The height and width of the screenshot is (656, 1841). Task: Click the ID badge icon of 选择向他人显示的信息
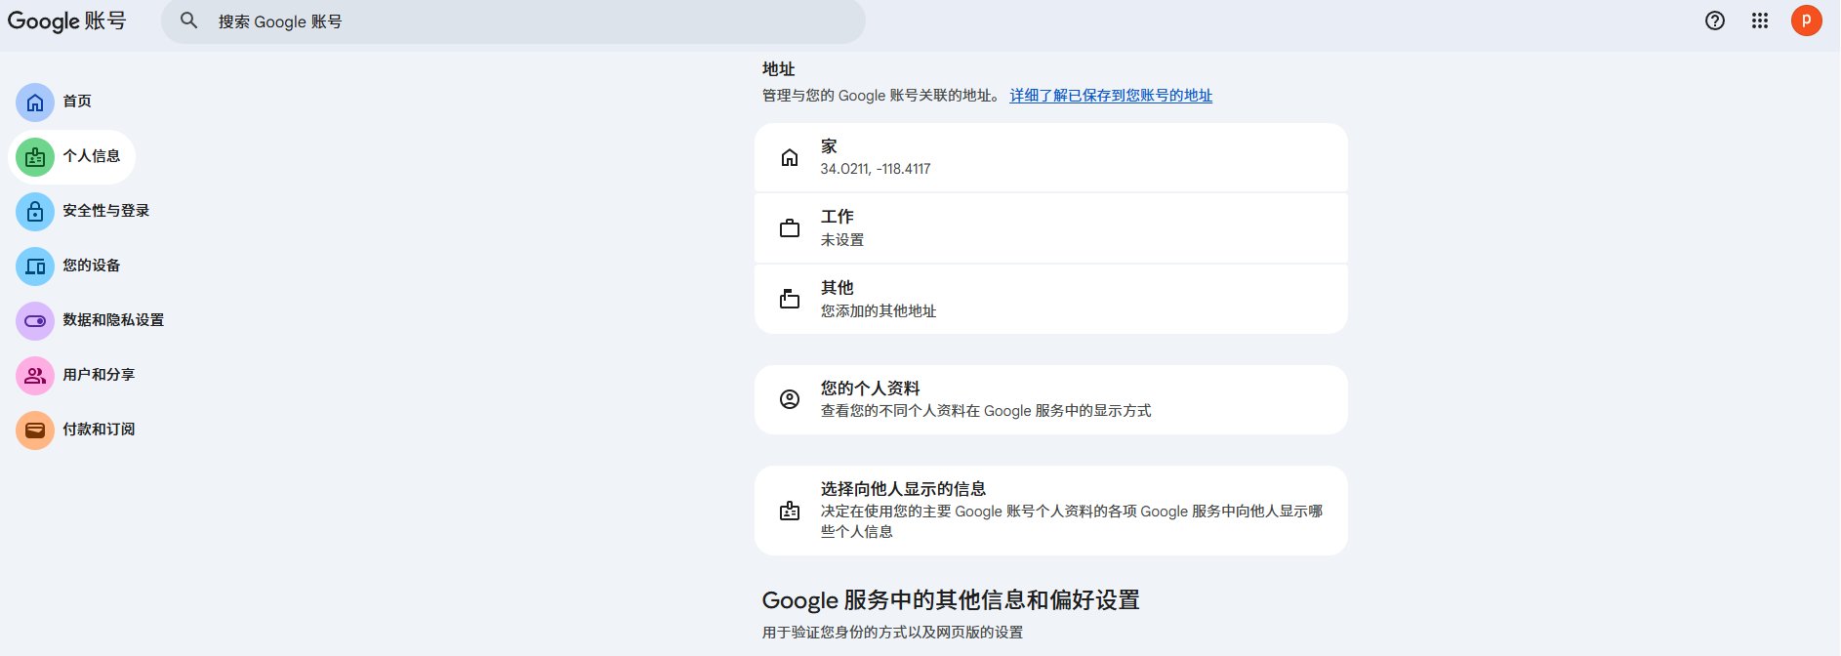[x=790, y=511]
